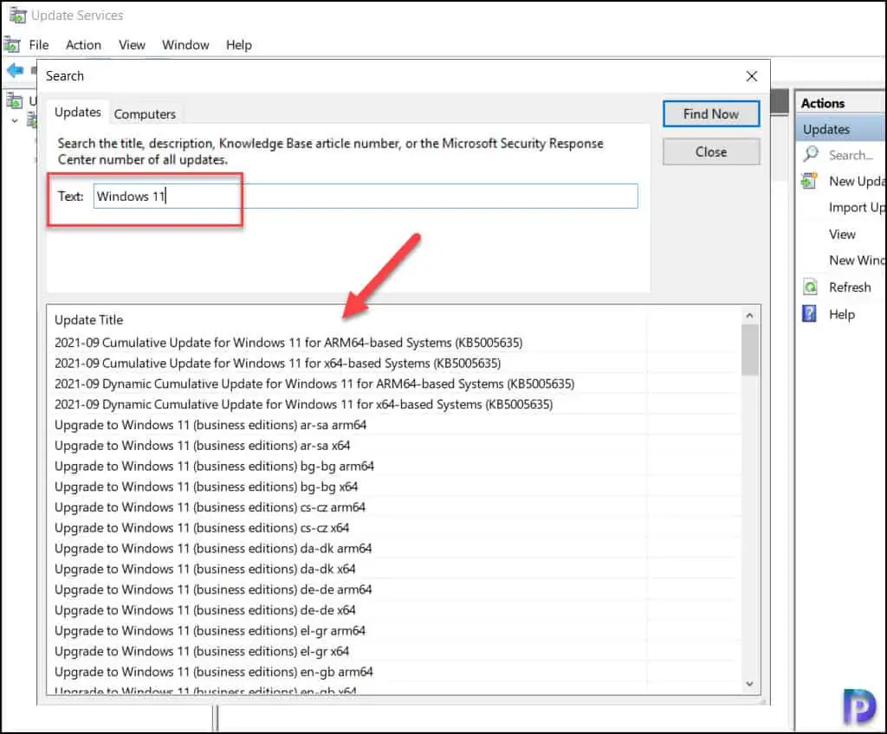Image resolution: width=887 pixels, height=734 pixels.
Task: Click the Update Title column header
Action: (x=89, y=320)
